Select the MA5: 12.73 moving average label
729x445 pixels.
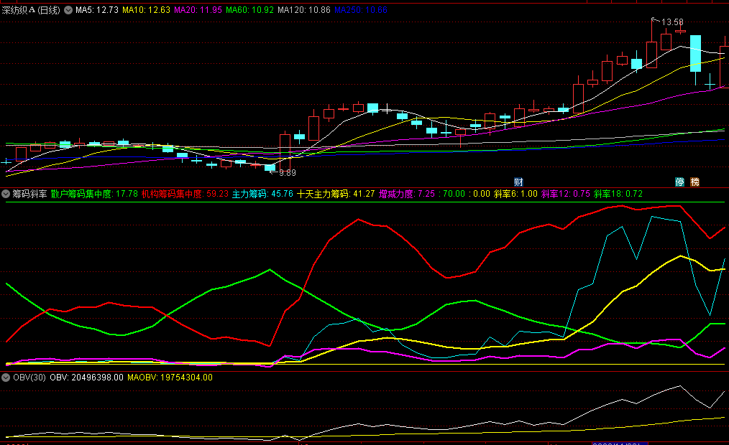97,10
